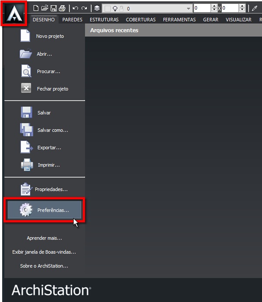Click the Novo projeto blank page icon
262x302 pixels.
[x=25, y=36]
